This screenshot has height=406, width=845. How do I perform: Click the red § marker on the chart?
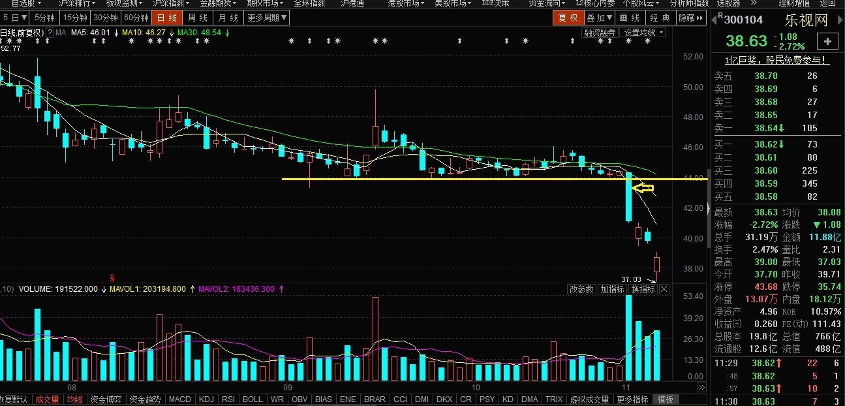112,277
